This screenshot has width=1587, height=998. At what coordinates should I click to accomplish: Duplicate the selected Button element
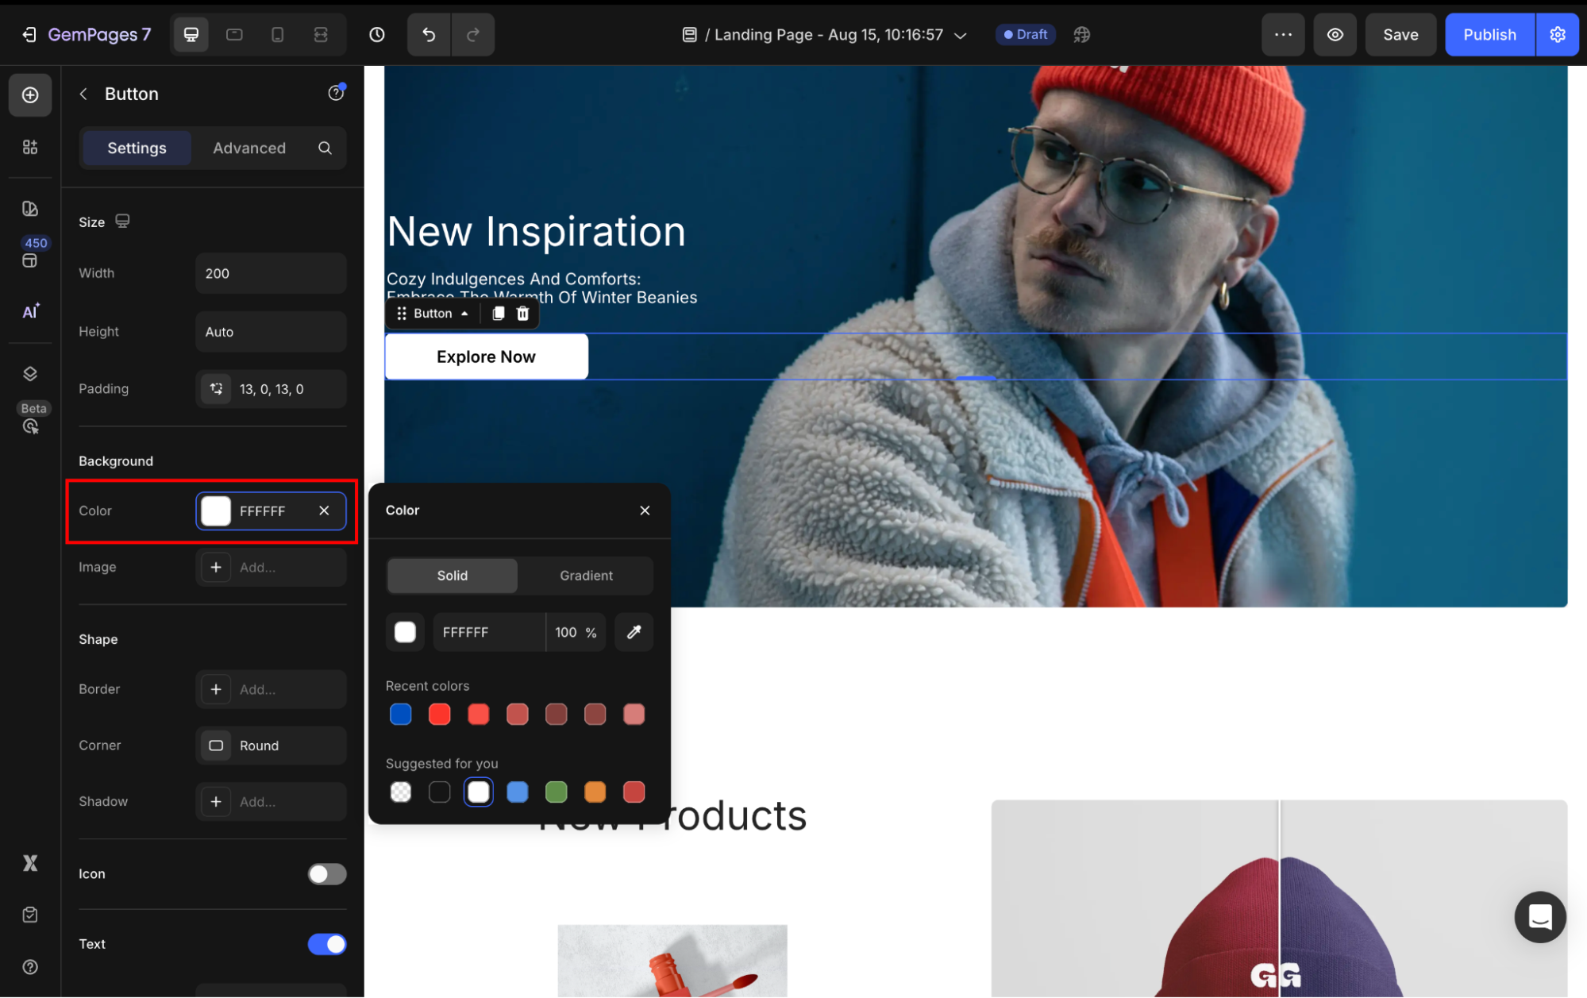tap(499, 314)
